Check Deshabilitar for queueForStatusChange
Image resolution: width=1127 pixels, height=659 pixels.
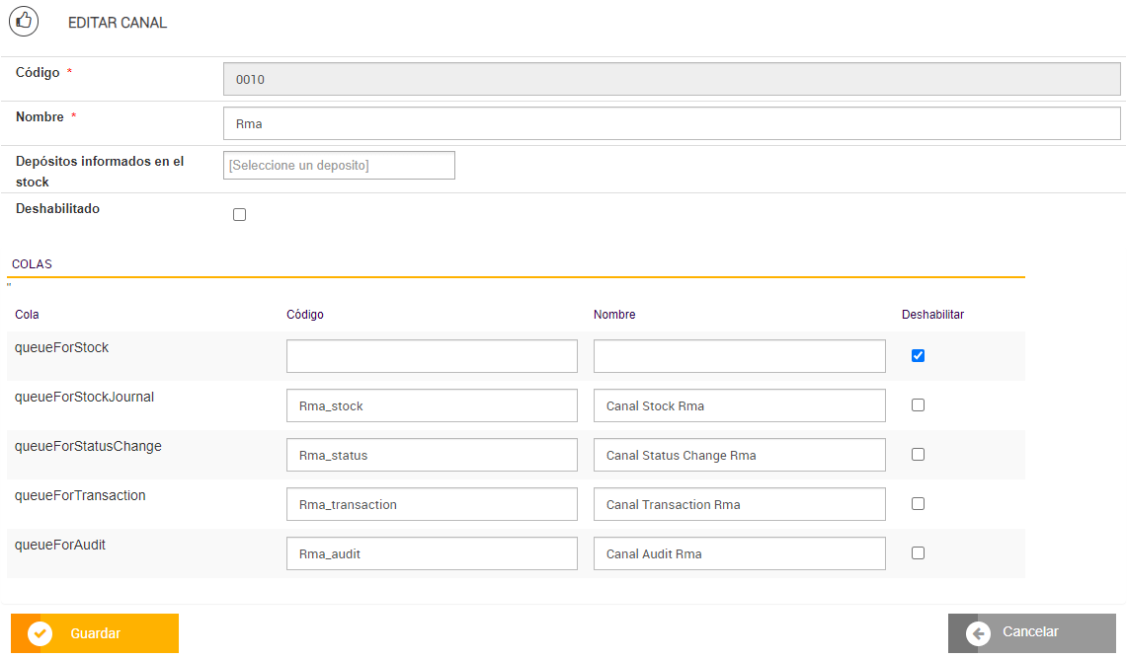(x=918, y=455)
